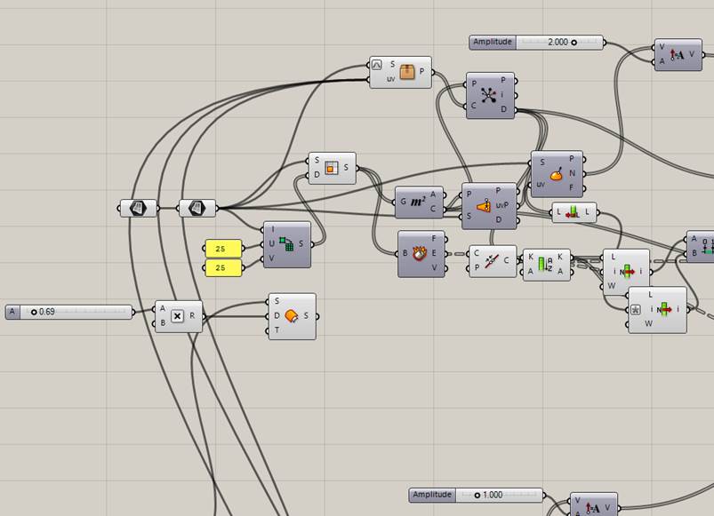The width and height of the screenshot is (714, 516).
Task: Click the Multiplication X component icon
Action: 177,316
